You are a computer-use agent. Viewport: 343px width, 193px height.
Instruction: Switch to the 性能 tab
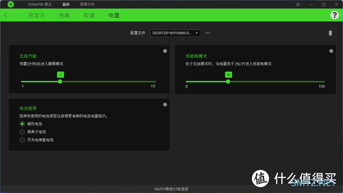point(64,16)
